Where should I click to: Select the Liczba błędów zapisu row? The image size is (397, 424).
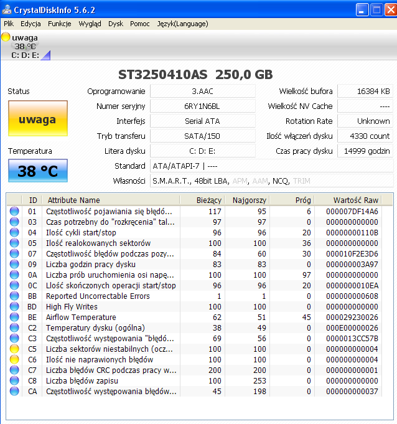coord(194,380)
